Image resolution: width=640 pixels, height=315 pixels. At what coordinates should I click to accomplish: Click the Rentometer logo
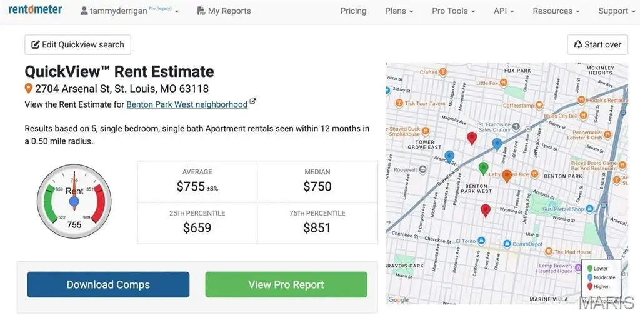(x=35, y=11)
